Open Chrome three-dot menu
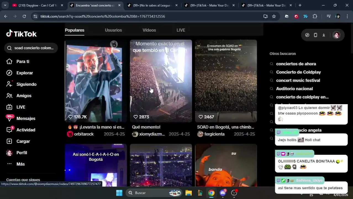Screen dimensions: 353x199 tap(347, 16)
